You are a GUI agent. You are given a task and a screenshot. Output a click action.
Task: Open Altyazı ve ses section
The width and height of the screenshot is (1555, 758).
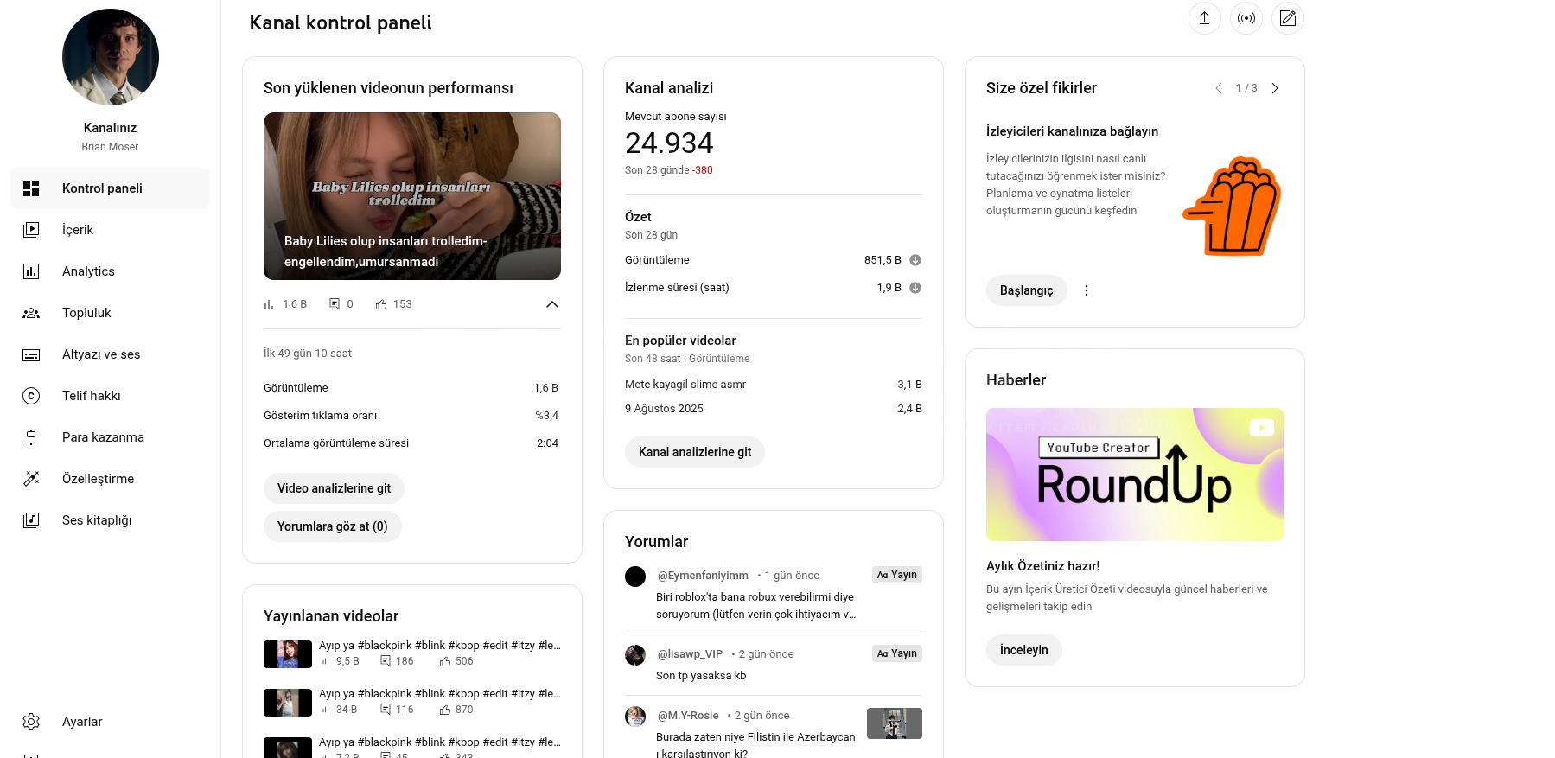tap(110, 354)
